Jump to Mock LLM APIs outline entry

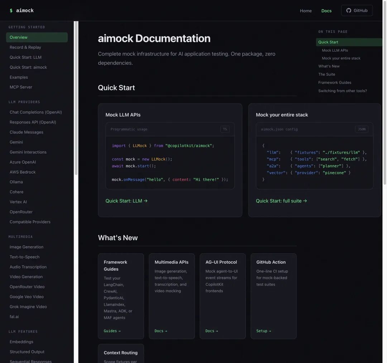(x=335, y=50)
